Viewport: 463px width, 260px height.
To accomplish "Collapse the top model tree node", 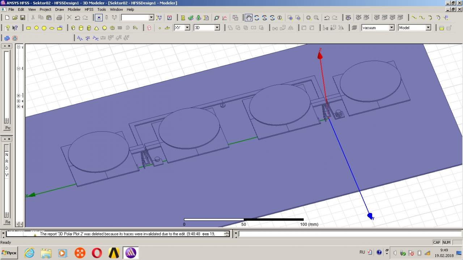I will pyautogui.click(x=18, y=47).
